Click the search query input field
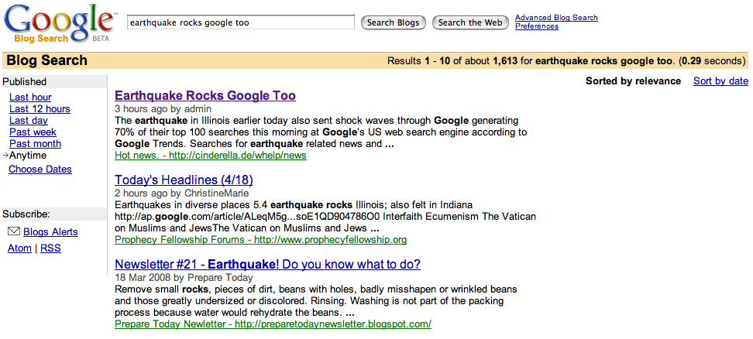 pyautogui.click(x=240, y=22)
